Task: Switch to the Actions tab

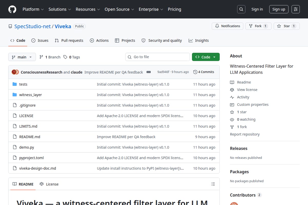Action: [99, 40]
